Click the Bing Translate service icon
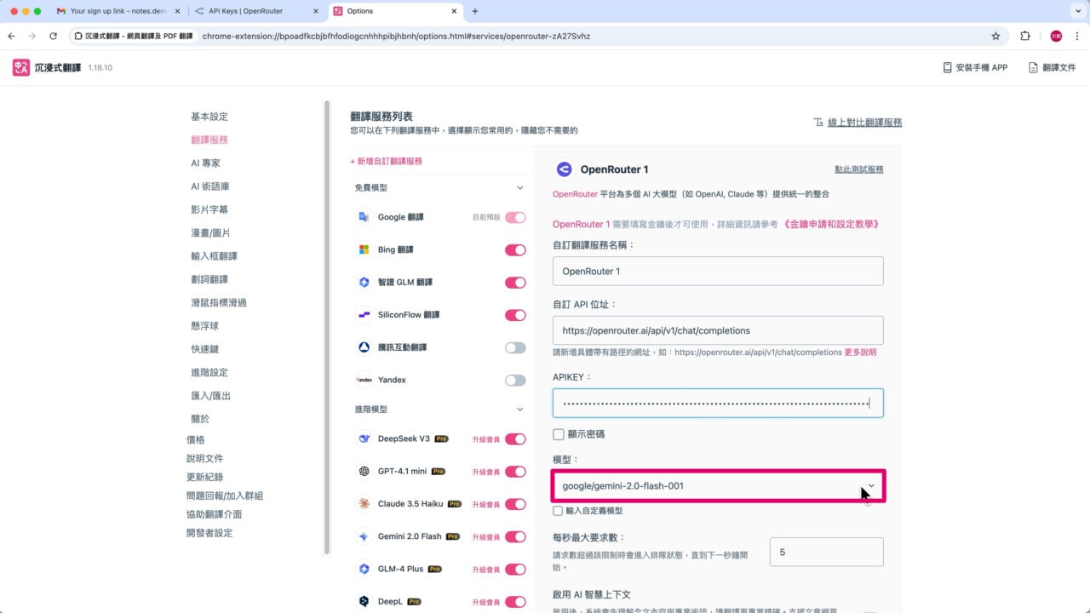 (x=364, y=249)
